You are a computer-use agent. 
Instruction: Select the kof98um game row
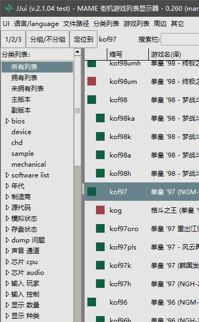142,82
